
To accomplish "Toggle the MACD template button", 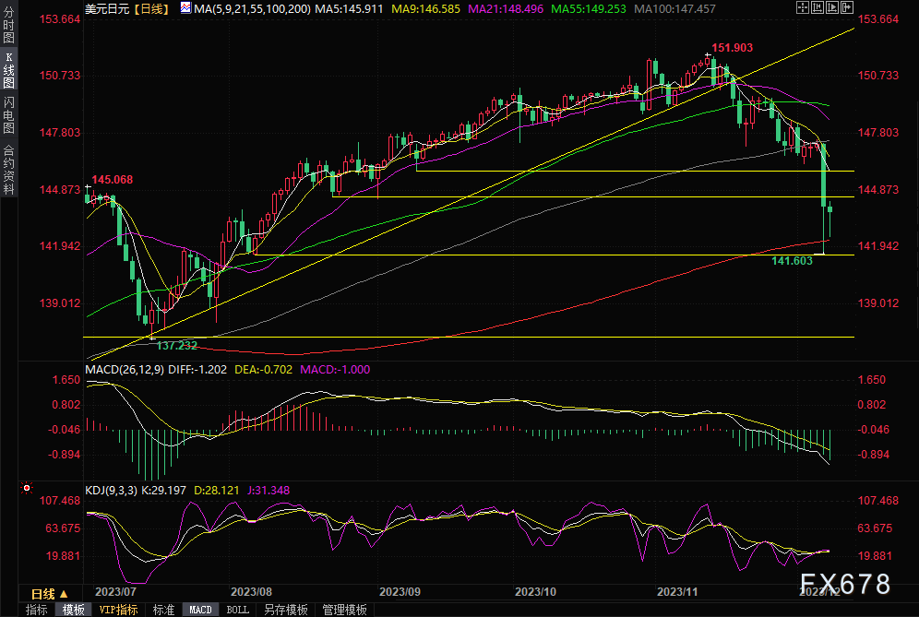I will tap(200, 610).
